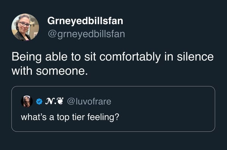Open the quoted tweet card
Screen dimensions: 227x150
[113, 109]
